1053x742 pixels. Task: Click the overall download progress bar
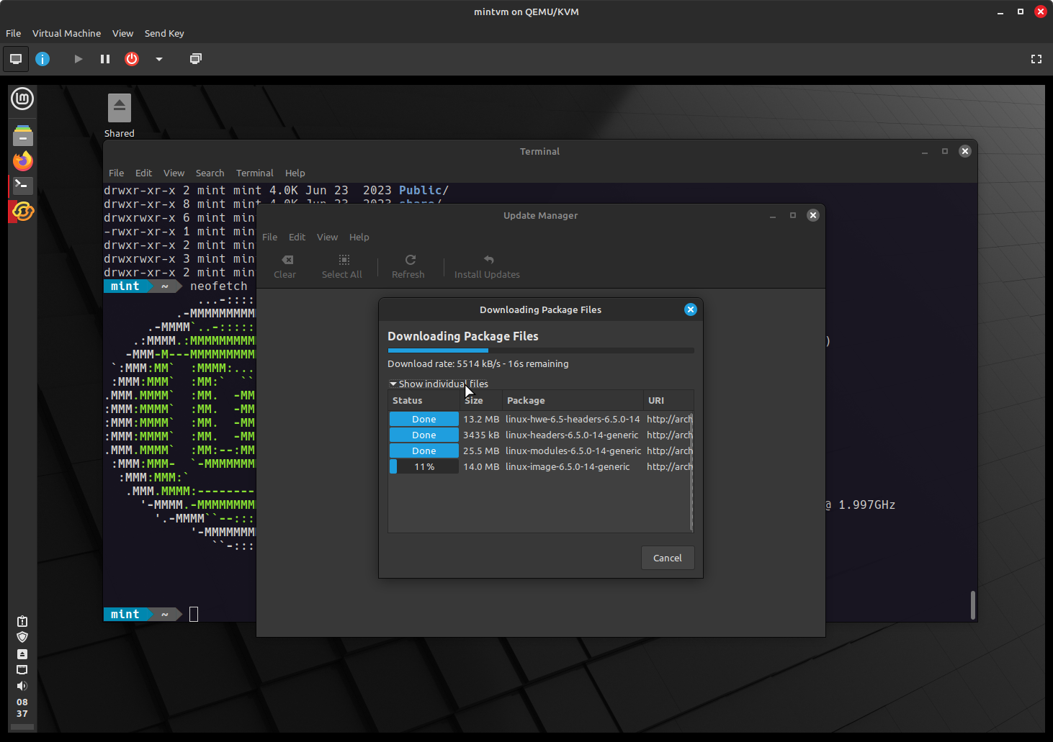click(541, 350)
